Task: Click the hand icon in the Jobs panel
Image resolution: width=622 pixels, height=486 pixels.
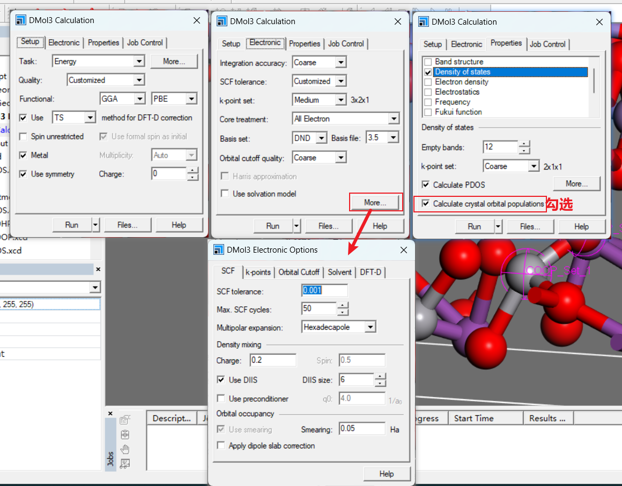Action: coord(125,449)
